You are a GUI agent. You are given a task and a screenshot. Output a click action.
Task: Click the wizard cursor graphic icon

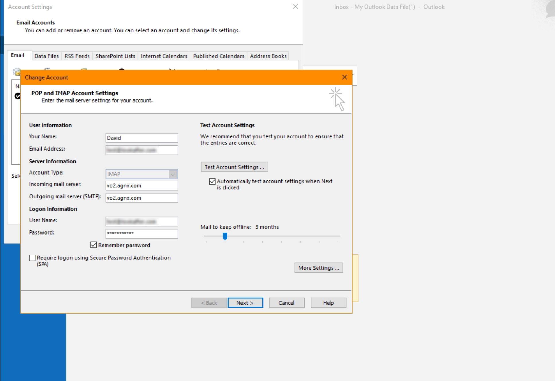337,99
